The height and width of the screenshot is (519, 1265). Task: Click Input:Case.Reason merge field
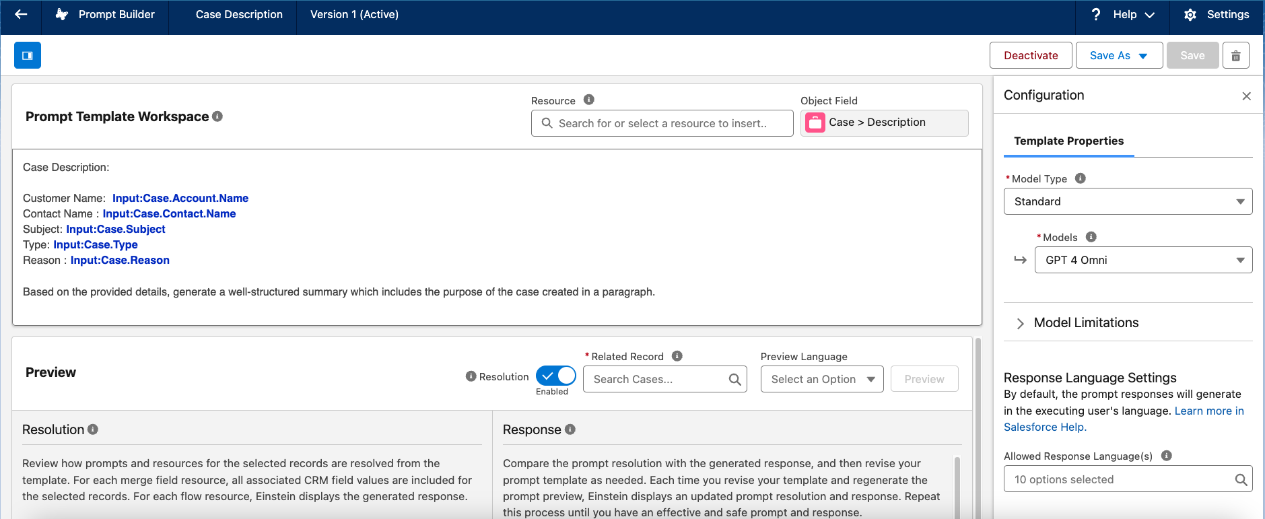point(120,260)
